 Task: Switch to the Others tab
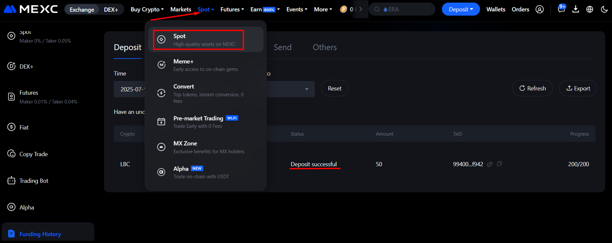tap(325, 47)
